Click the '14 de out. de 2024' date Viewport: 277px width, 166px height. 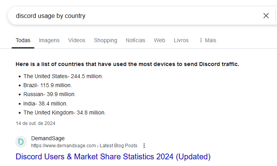tap(35, 123)
